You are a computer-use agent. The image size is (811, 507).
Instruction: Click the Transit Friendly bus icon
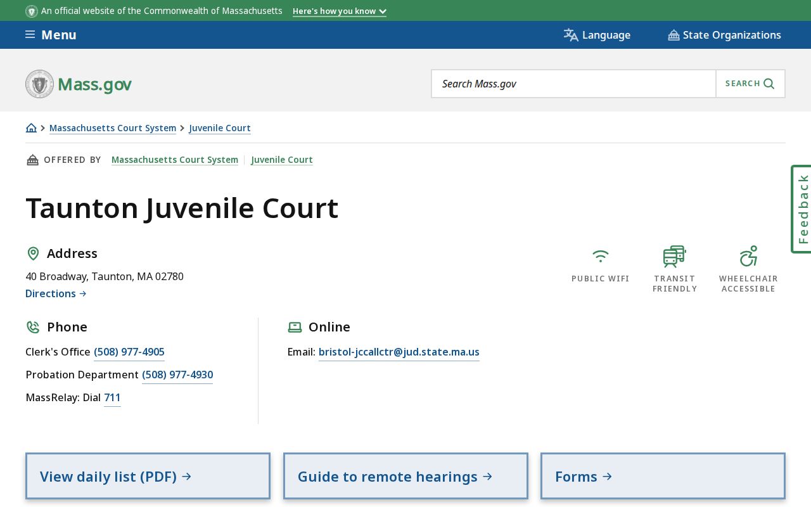pyautogui.click(x=675, y=256)
